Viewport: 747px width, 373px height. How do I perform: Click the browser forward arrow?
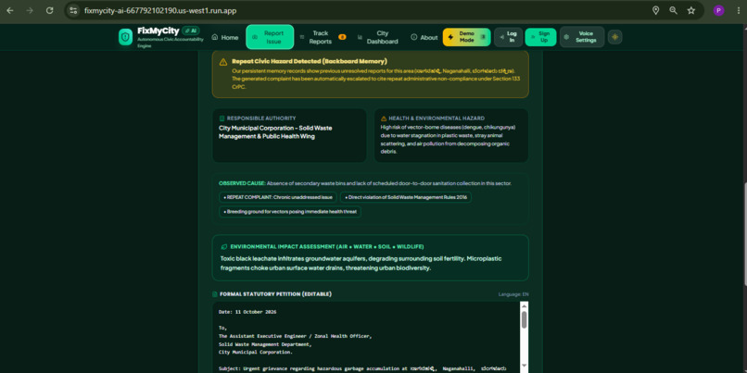coord(30,10)
